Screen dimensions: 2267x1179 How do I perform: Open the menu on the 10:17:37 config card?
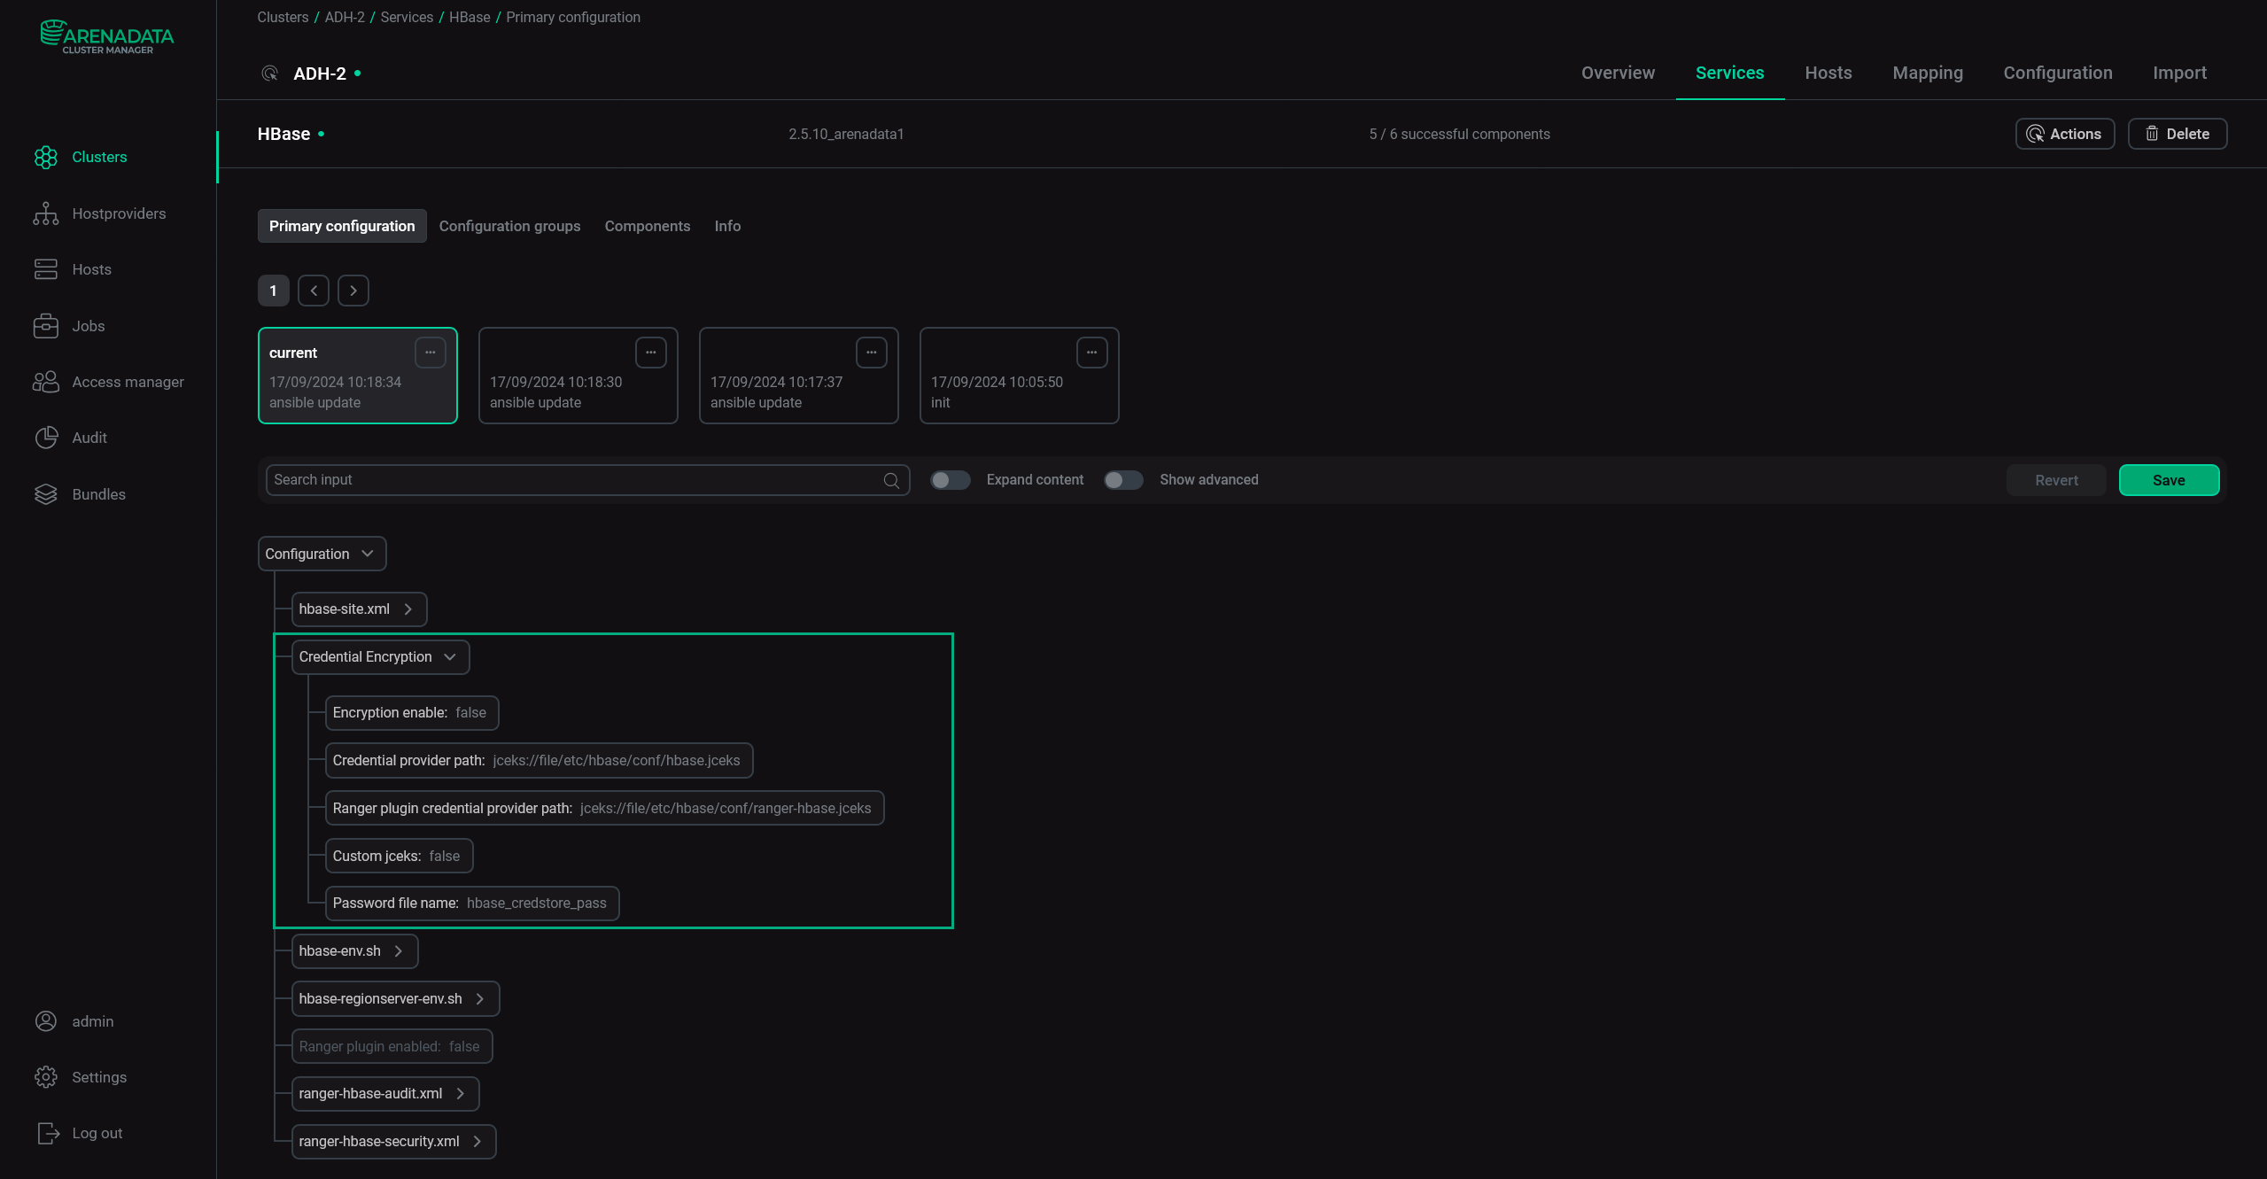pyautogui.click(x=872, y=353)
